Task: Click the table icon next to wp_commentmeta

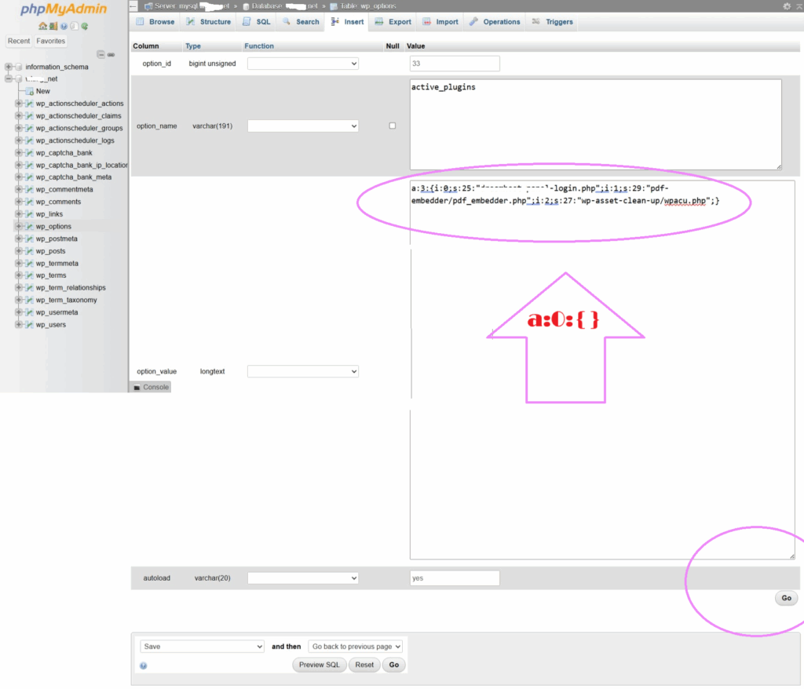Action: click(x=29, y=190)
